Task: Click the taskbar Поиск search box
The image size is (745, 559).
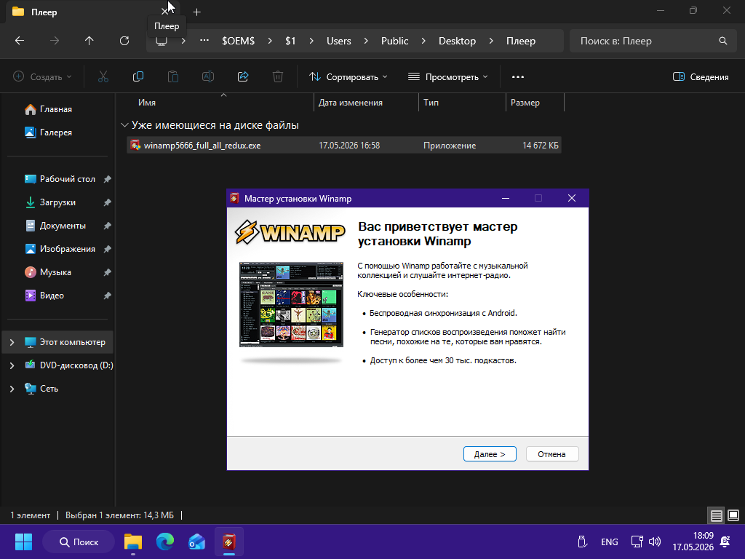Action: click(x=79, y=542)
